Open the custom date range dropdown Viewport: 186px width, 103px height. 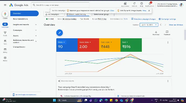(x=149, y=25)
